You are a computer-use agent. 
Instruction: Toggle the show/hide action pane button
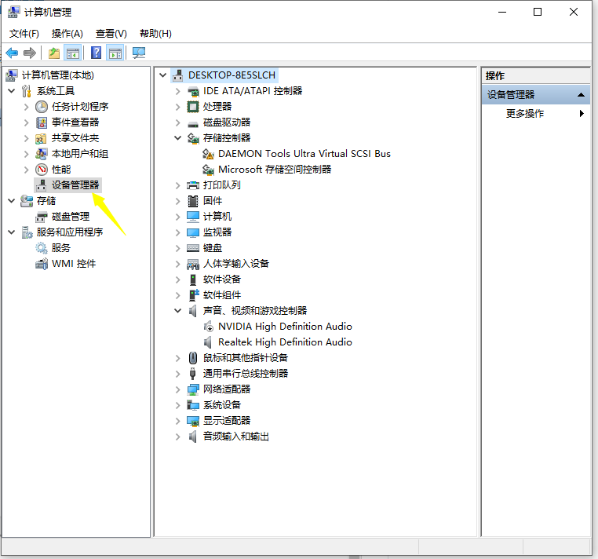[x=115, y=53]
